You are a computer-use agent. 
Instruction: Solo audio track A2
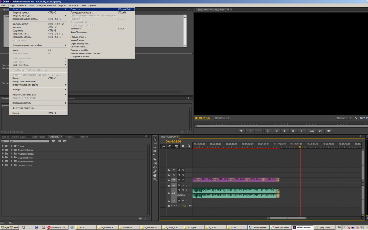pos(186,190)
